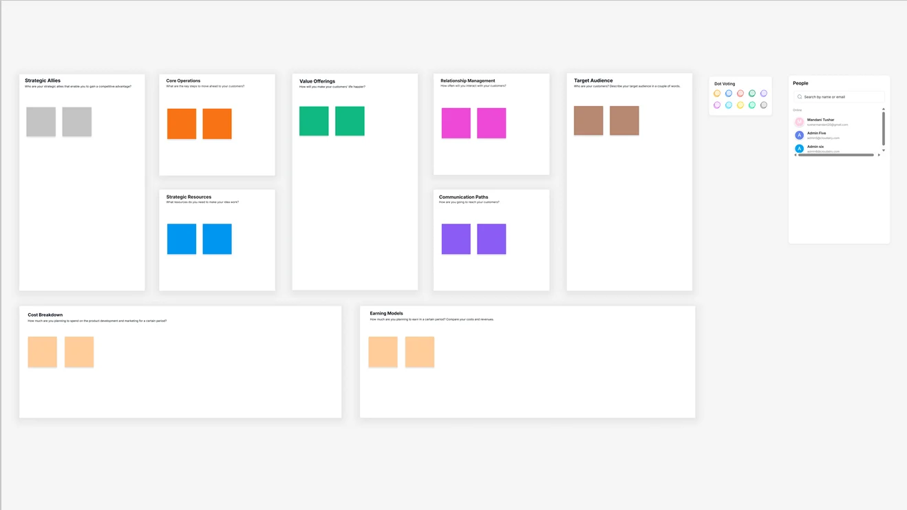Image resolution: width=907 pixels, height=510 pixels.
Task: Open Mandani Tushar's profile avatar
Action: coord(799,121)
